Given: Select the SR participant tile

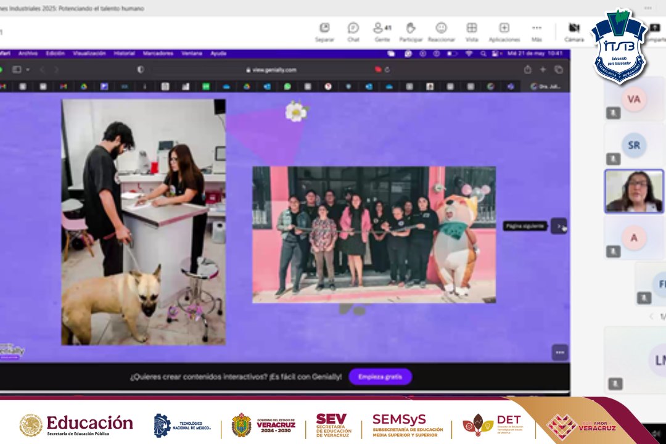Looking at the screenshot, I should pyautogui.click(x=634, y=146).
